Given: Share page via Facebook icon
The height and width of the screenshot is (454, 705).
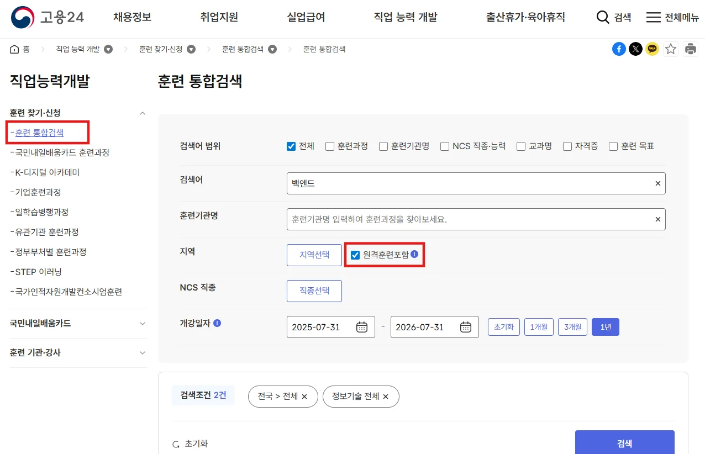Looking at the screenshot, I should click(619, 49).
